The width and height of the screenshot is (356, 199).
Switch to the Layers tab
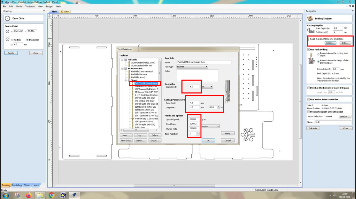35,185
